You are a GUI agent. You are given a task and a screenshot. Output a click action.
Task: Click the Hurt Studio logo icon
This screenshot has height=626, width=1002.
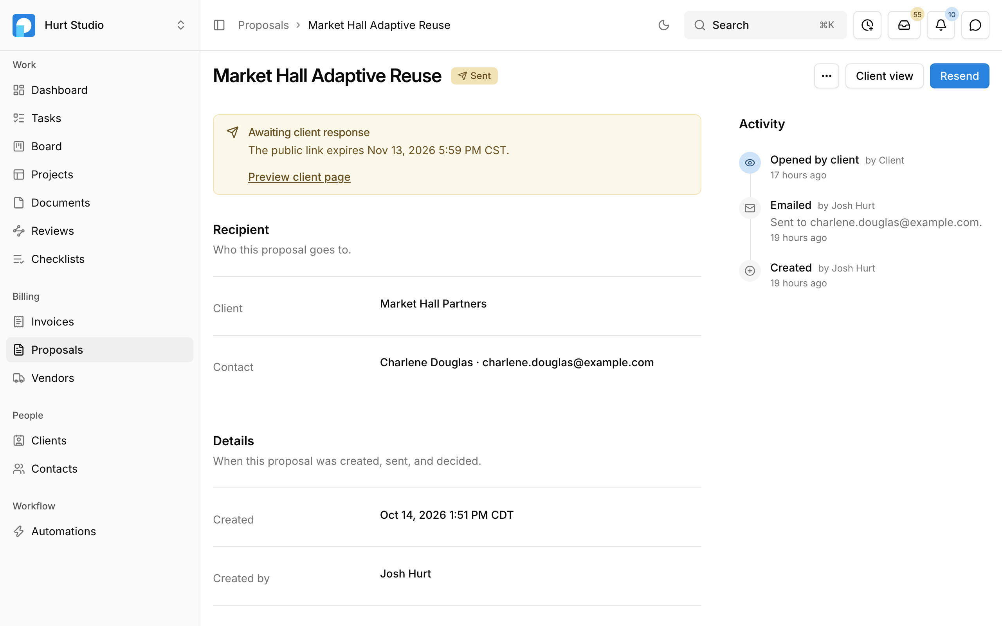coord(23,25)
